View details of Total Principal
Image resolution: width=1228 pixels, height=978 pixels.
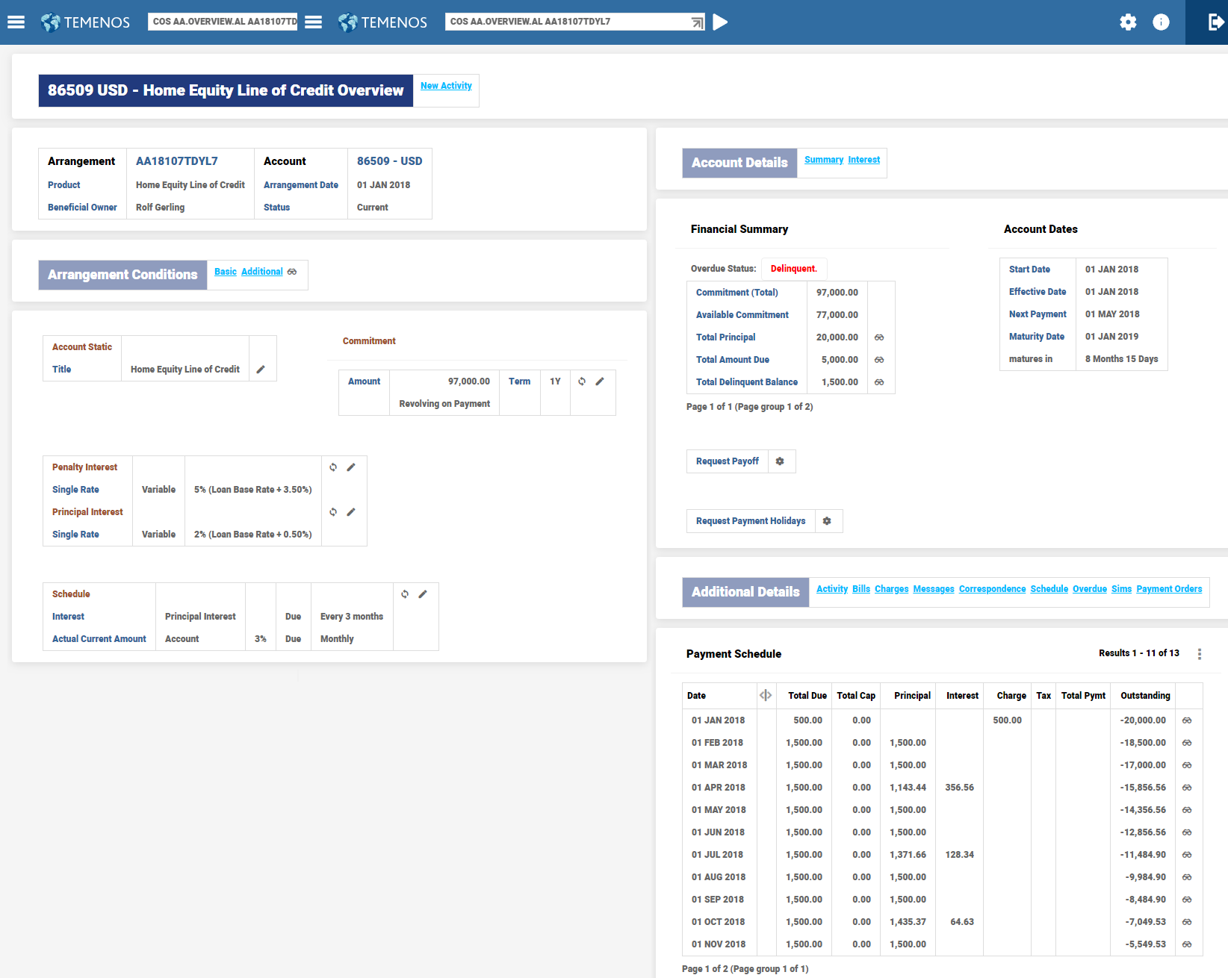click(x=879, y=337)
